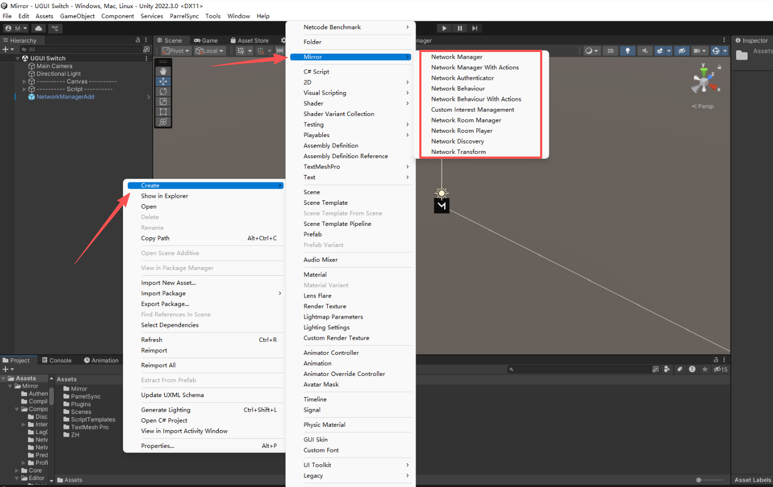Image resolution: width=773 pixels, height=487 pixels.
Task: Click the Hierarchy search field
Action: [x=81, y=49]
